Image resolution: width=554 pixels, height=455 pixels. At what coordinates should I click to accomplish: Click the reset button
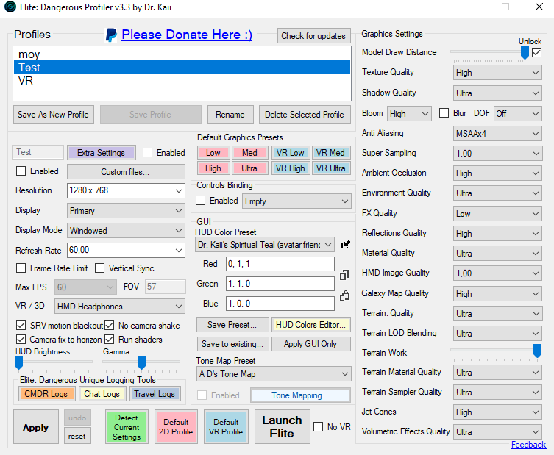click(x=77, y=437)
